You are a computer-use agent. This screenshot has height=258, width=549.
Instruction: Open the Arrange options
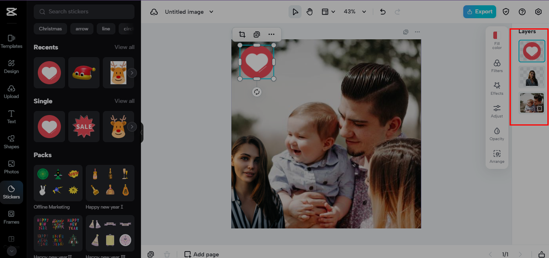pos(497,157)
